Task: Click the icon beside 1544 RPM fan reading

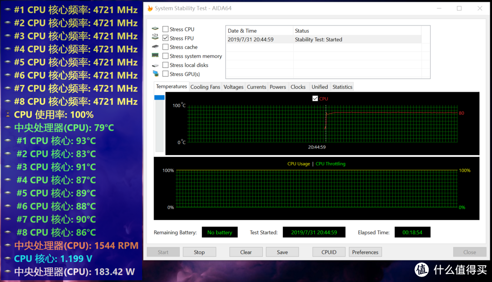Action: pos(8,245)
